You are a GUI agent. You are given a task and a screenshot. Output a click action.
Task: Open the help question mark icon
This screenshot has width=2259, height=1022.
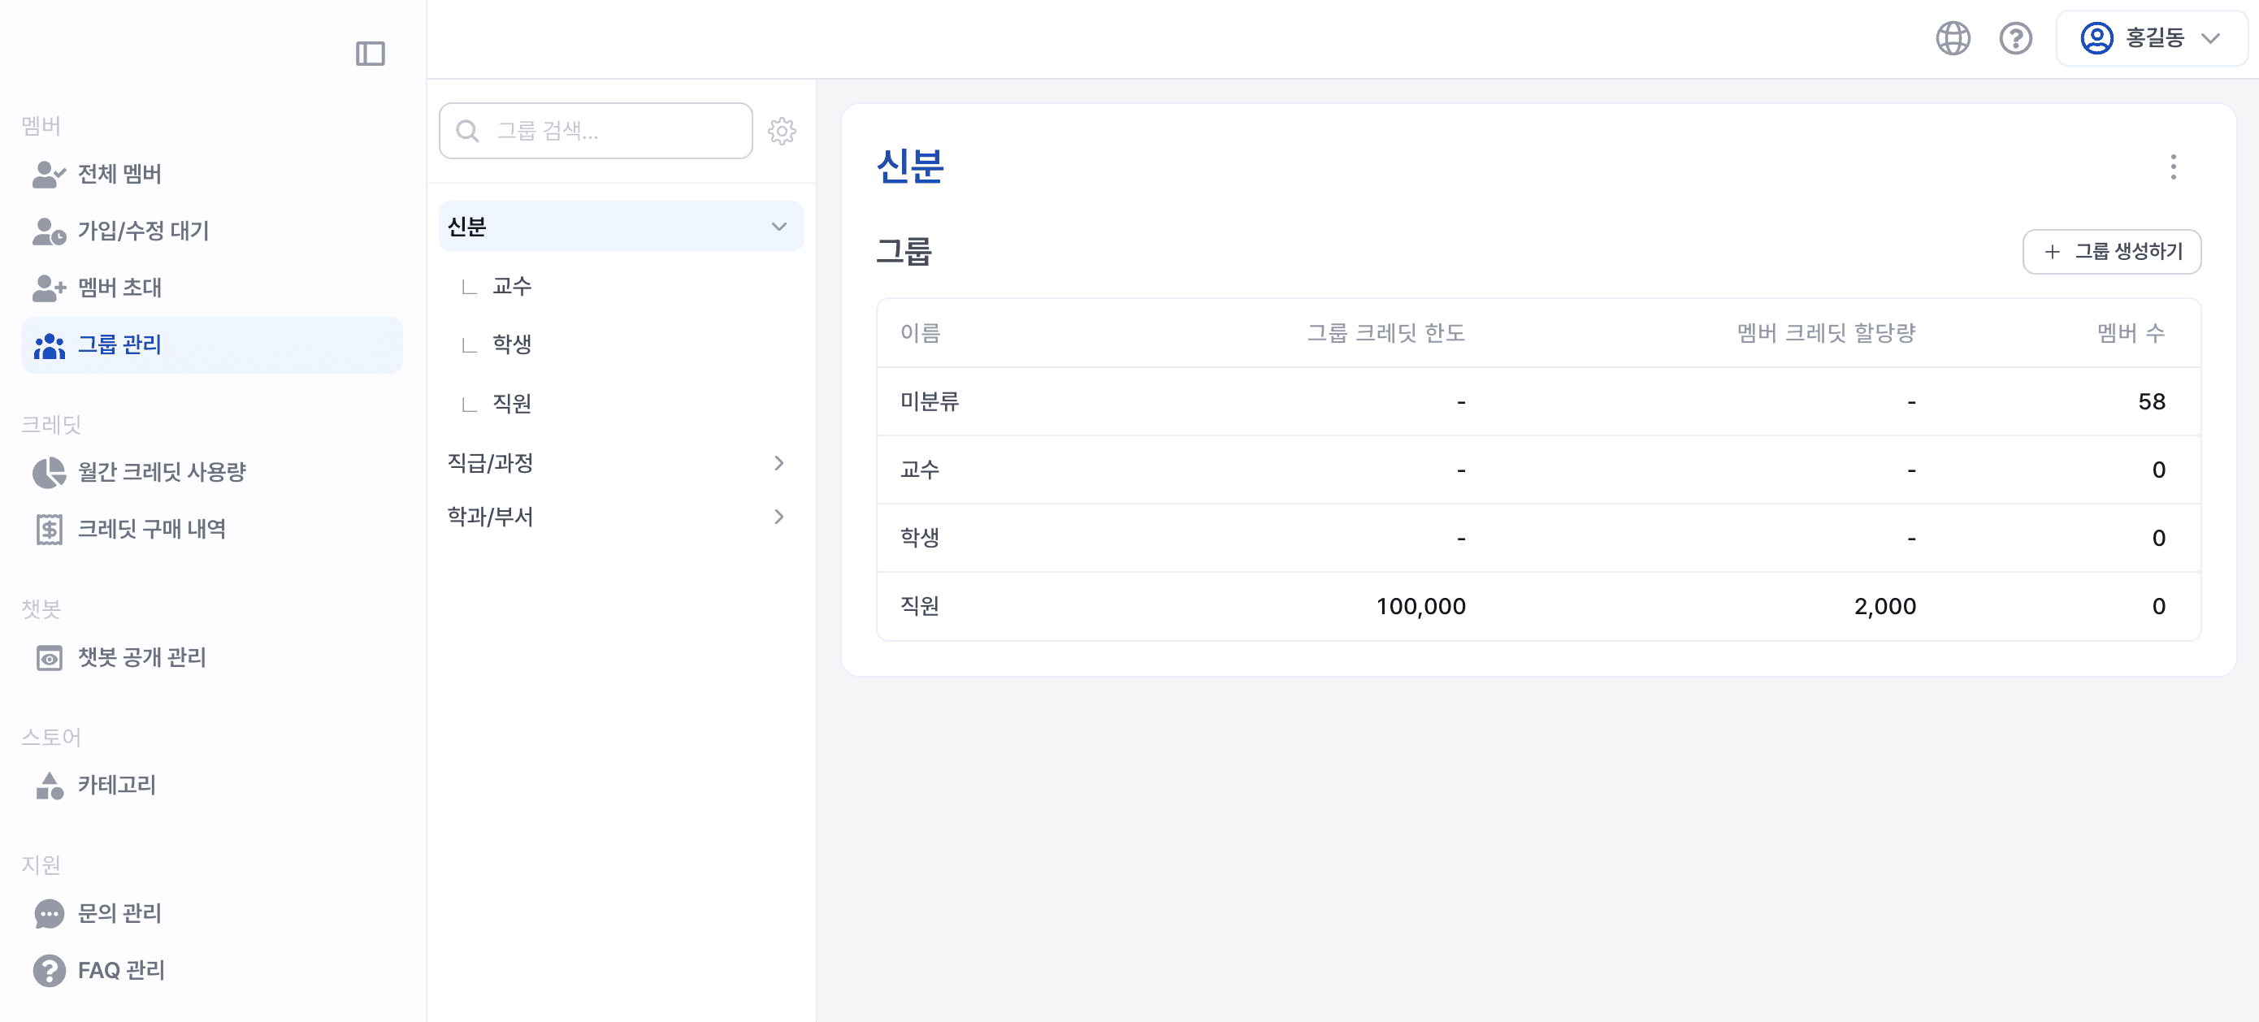2015,37
